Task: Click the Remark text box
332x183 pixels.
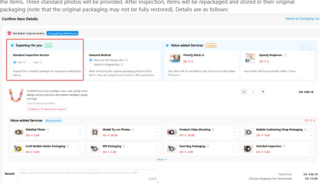Action: (88, 176)
